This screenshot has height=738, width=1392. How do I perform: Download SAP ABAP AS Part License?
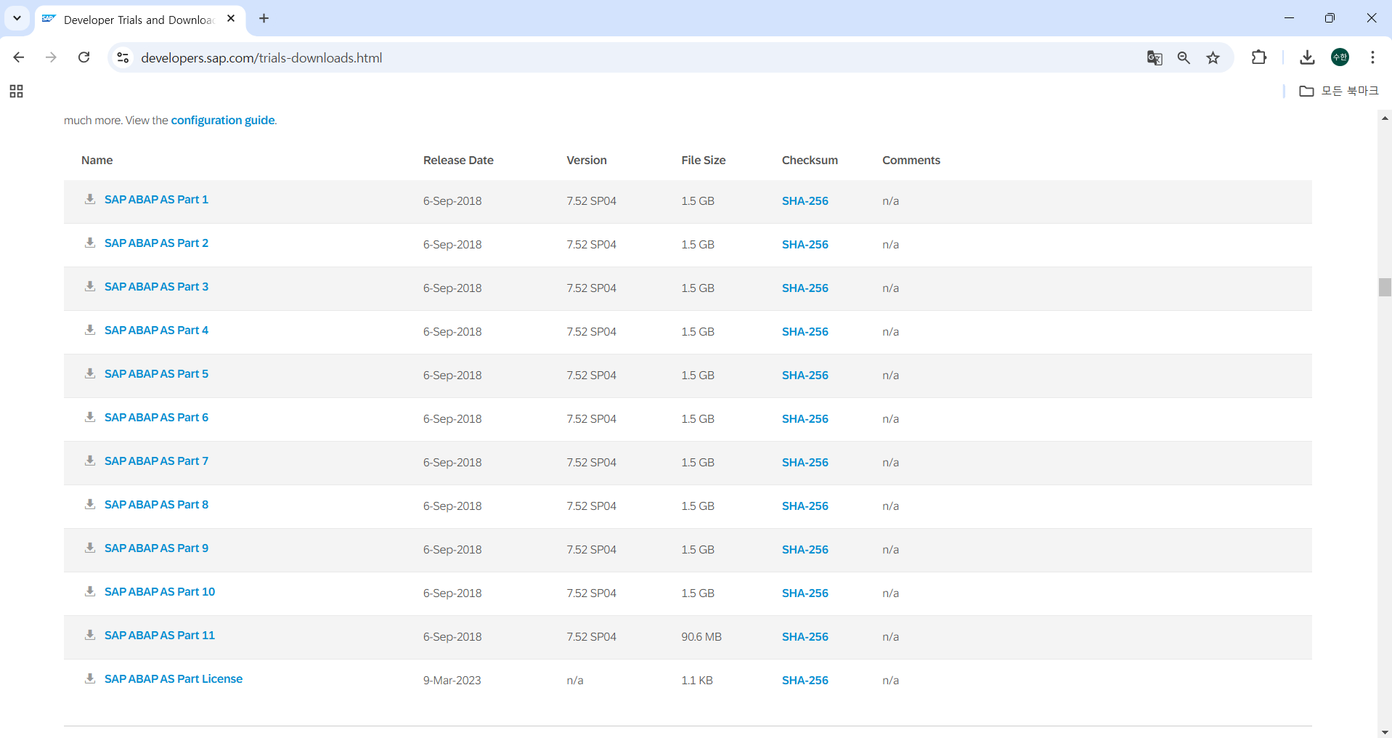tap(174, 678)
